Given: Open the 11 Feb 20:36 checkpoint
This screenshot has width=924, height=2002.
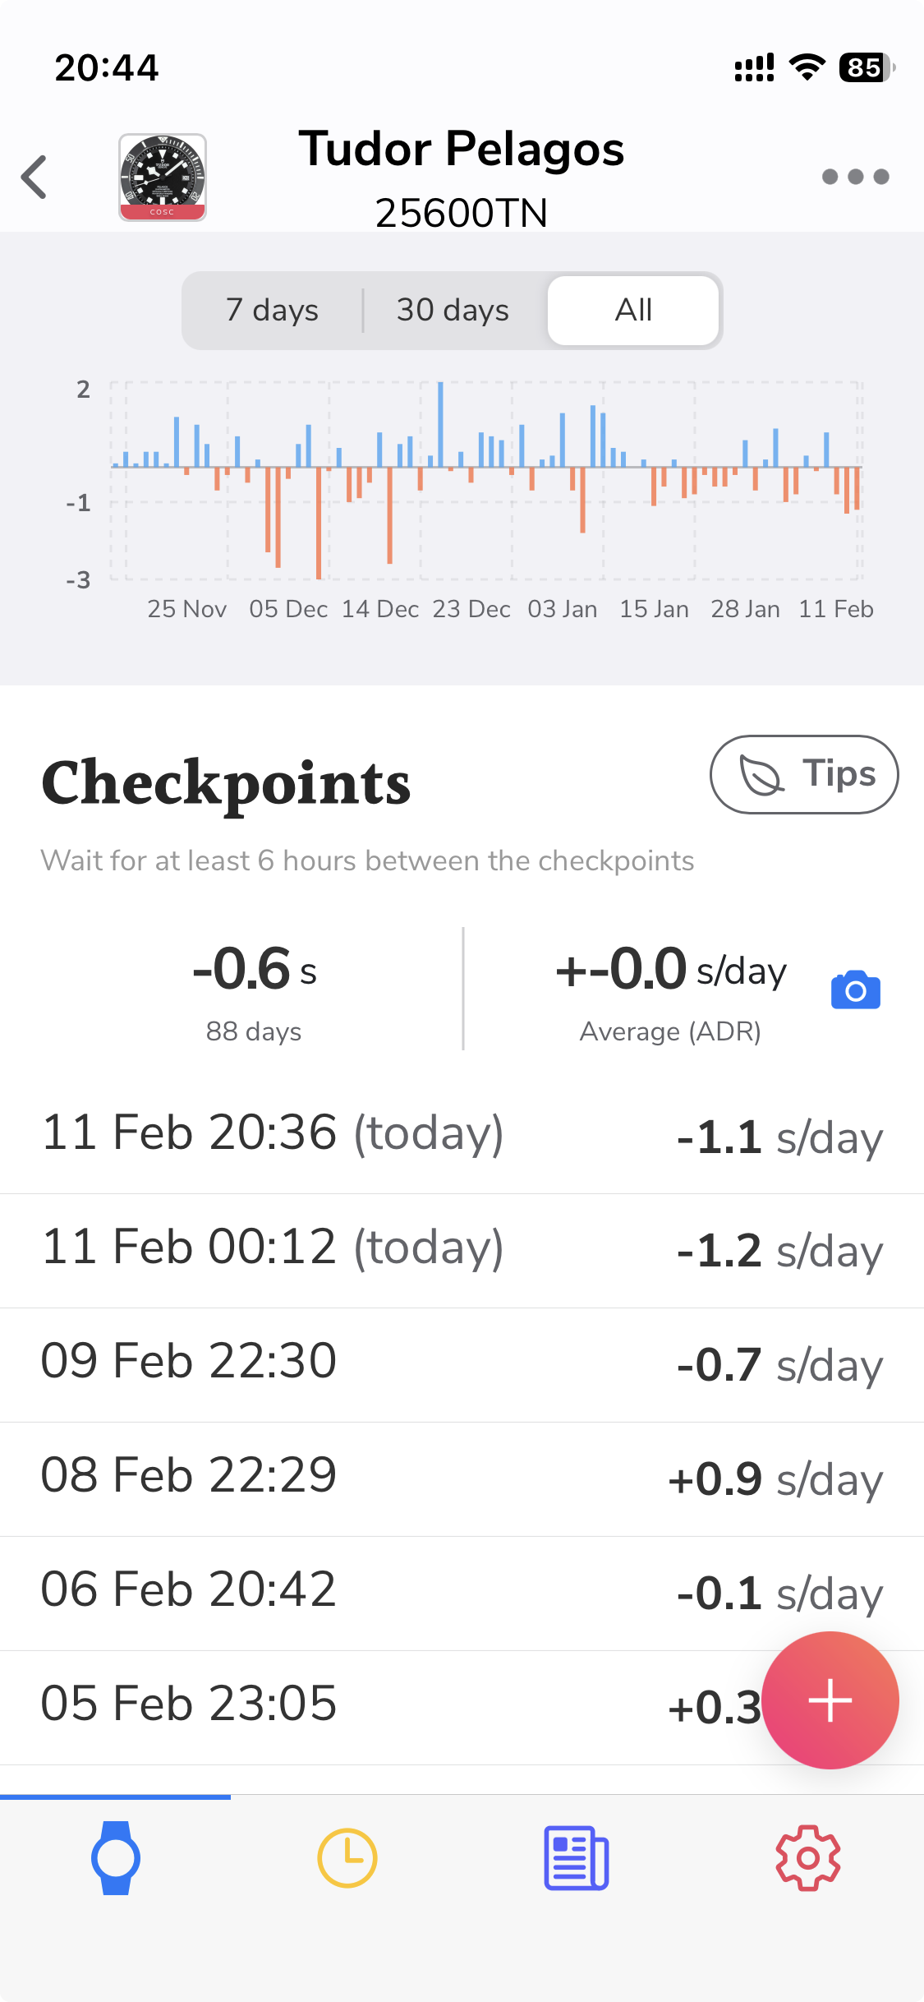Looking at the screenshot, I should point(462,1135).
